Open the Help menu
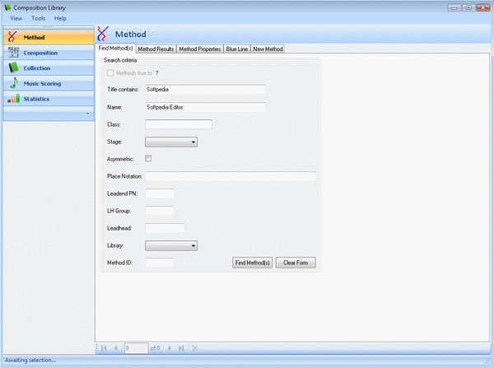The width and height of the screenshot is (494, 368). 60,18
